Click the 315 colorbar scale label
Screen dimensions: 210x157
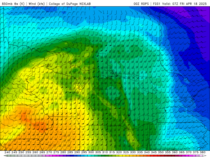pos(112,152)
